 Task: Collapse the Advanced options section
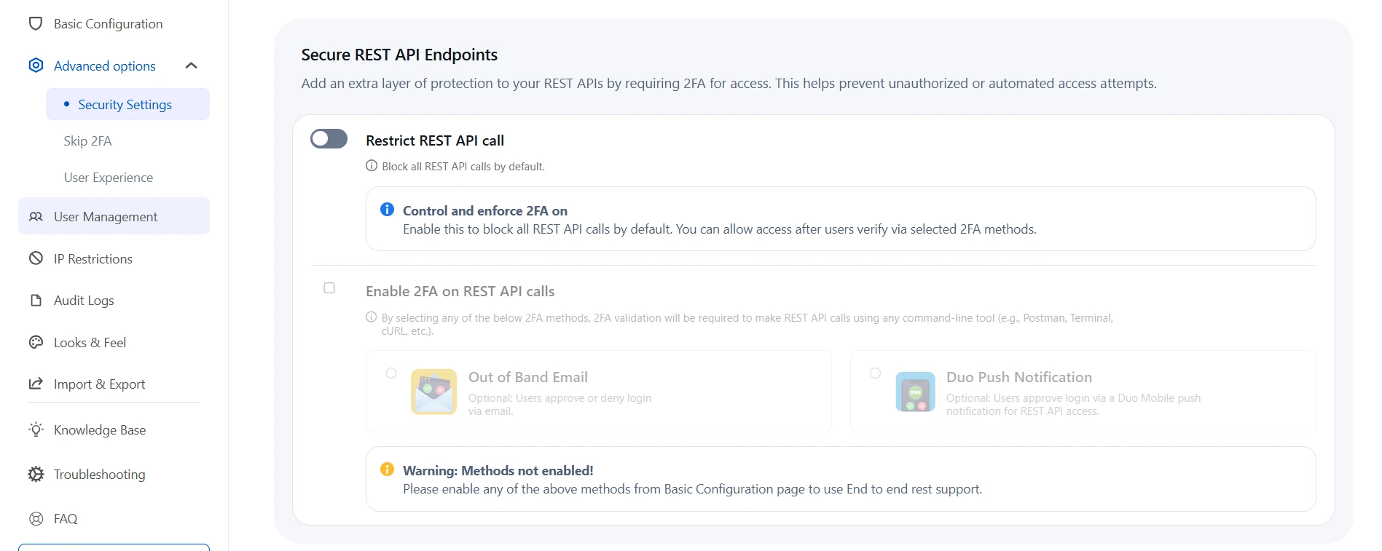tap(192, 66)
